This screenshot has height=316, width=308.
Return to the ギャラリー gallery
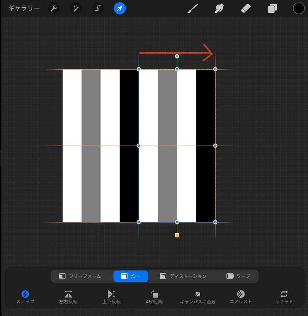click(x=24, y=8)
